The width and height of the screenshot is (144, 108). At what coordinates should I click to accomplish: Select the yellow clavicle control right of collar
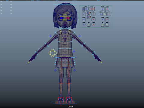click(69, 31)
